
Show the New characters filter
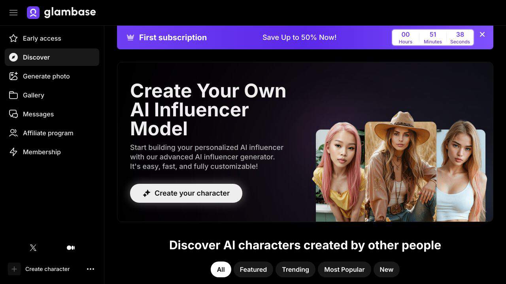pyautogui.click(x=387, y=269)
